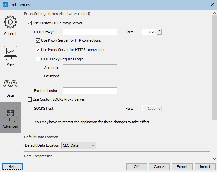Toggle Use Proxy Server for FTP connections

38,40
